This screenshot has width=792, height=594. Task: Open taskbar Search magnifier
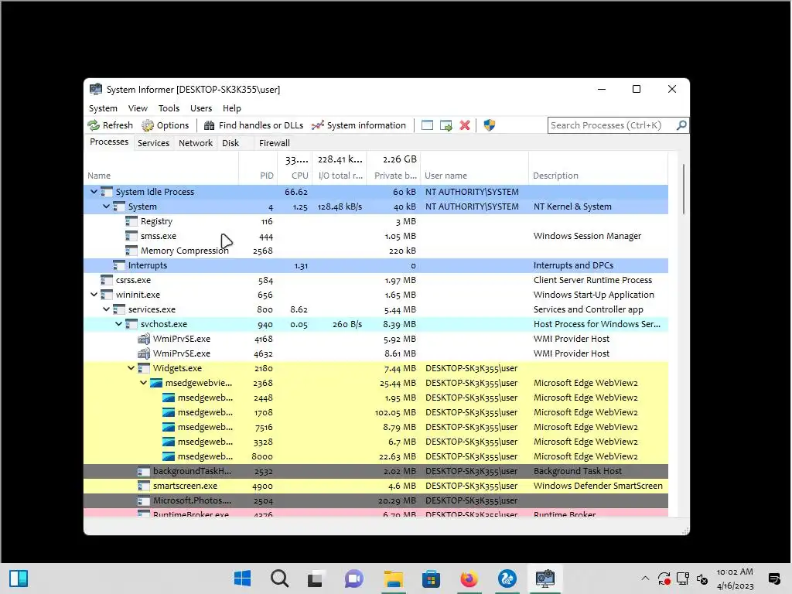click(x=279, y=578)
